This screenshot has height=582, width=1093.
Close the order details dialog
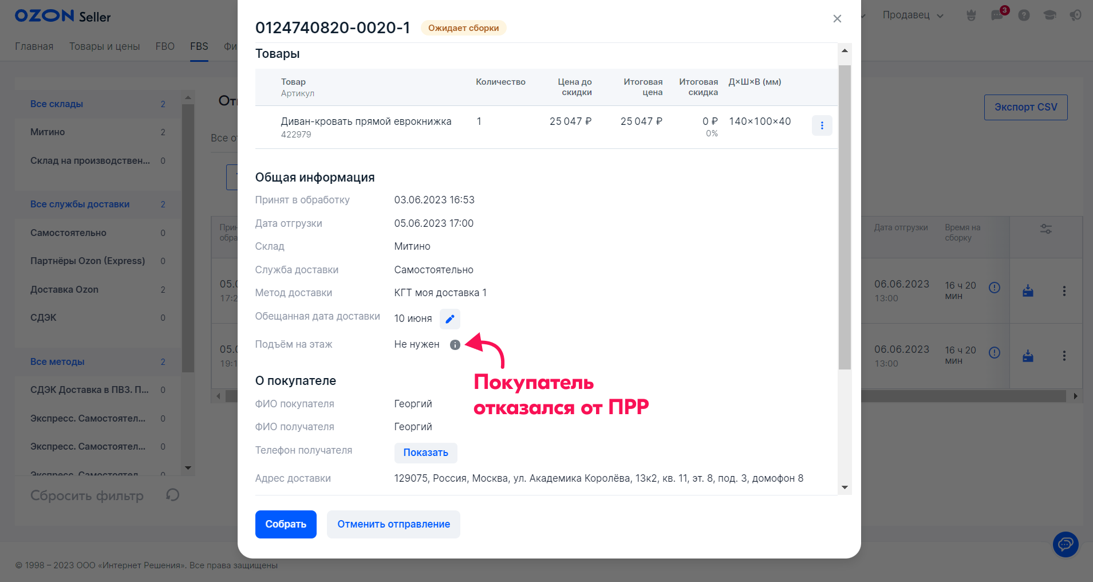click(x=837, y=19)
